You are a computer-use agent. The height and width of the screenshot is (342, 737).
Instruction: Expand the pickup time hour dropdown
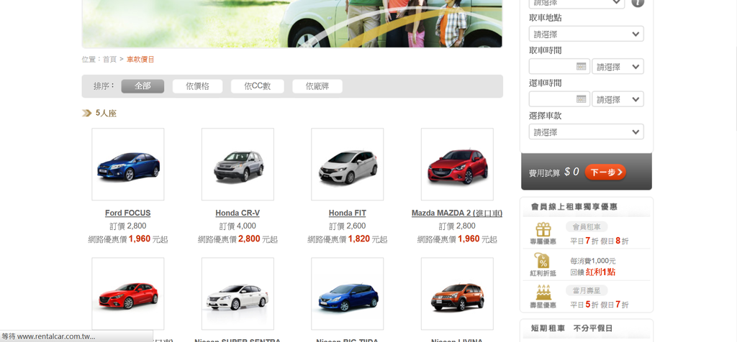(618, 67)
